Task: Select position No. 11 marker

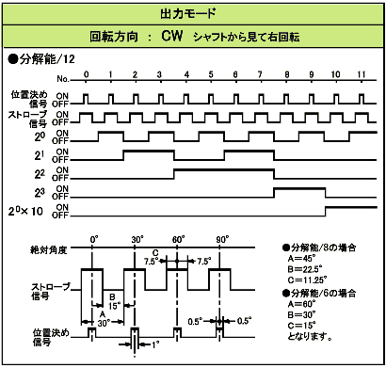Action: 362,74
